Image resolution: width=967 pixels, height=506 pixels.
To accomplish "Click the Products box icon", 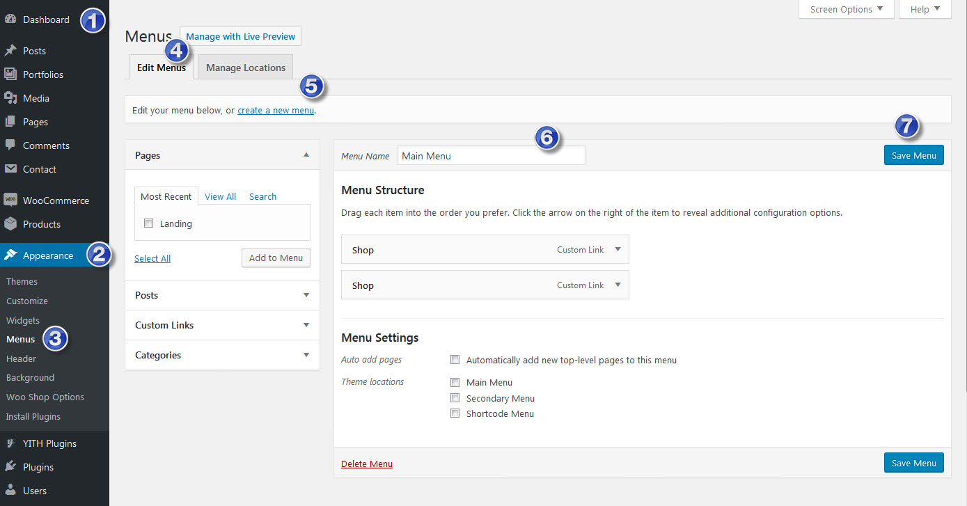I will pos(10,224).
